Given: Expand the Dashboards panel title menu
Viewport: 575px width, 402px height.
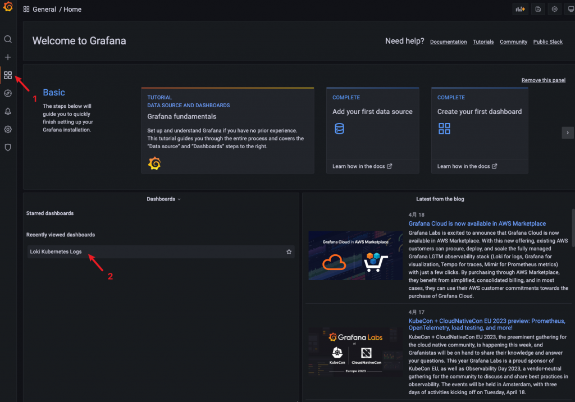Looking at the screenshot, I should tap(163, 199).
